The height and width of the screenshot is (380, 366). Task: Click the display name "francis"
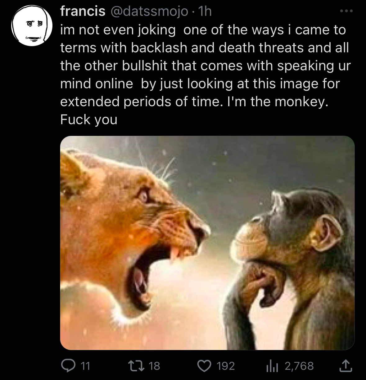[x=82, y=11]
